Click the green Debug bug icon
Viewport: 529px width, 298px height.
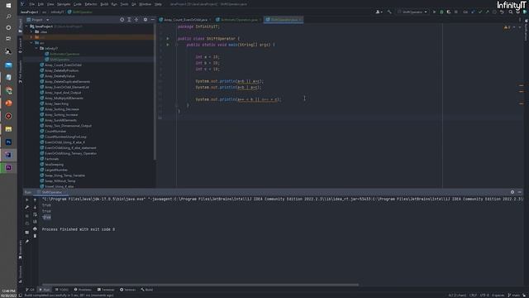click(441, 12)
